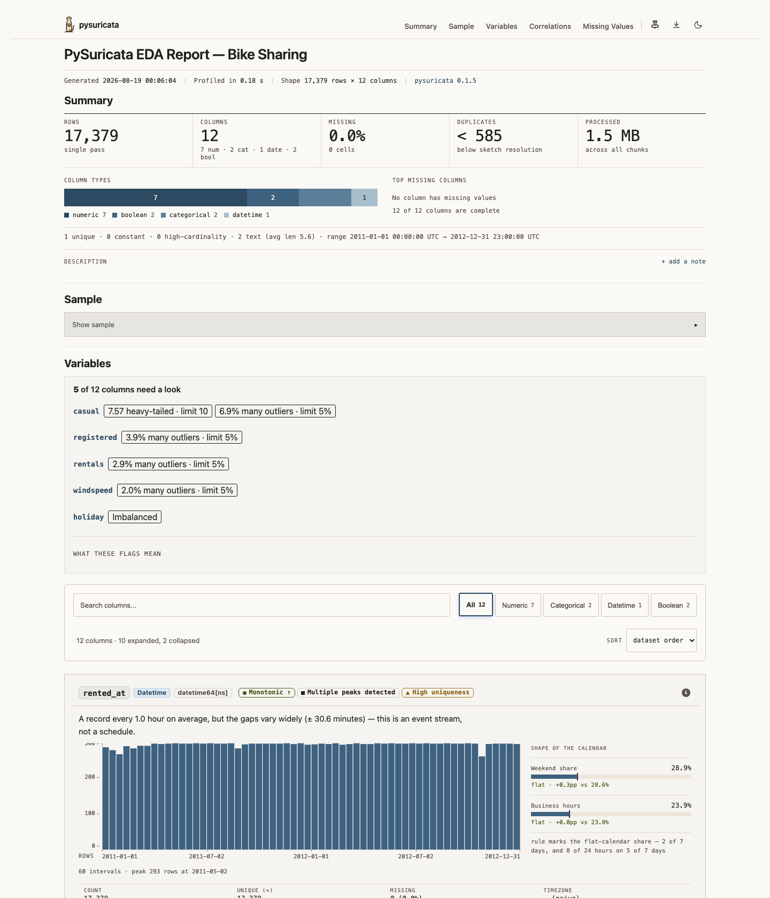Open the rentals column link
Image resolution: width=770 pixels, height=898 pixels.
click(x=88, y=464)
